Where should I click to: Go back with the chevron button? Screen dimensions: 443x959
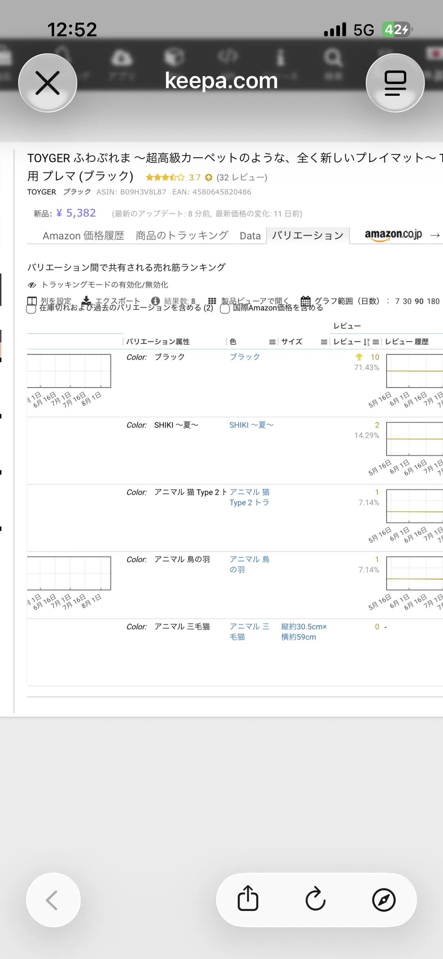53,900
